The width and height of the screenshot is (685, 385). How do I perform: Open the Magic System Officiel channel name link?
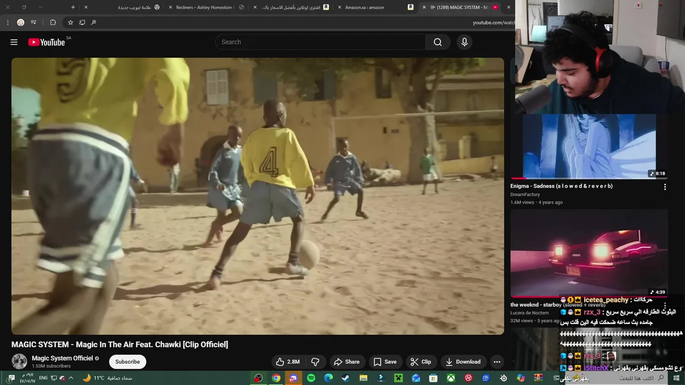[x=62, y=358]
